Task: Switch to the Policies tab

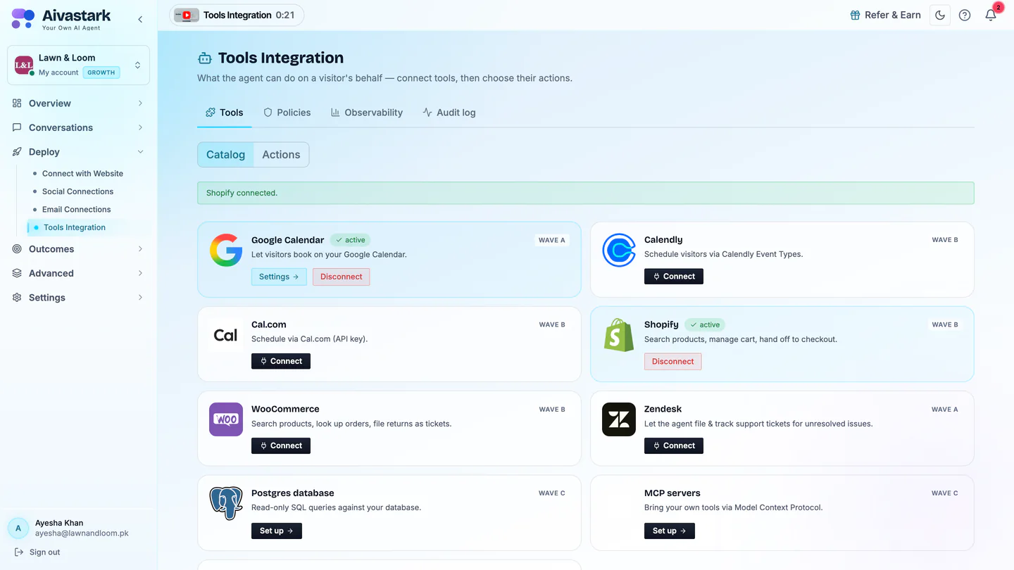Action: (x=287, y=113)
